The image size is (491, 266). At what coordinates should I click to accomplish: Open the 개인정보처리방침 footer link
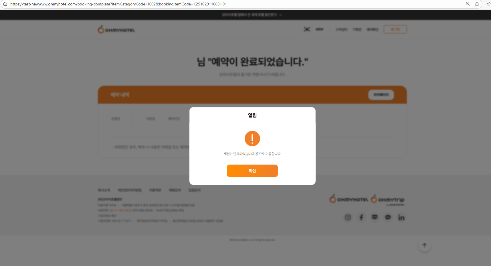point(130,190)
